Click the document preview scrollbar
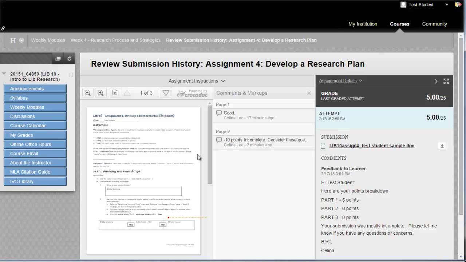The height and width of the screenshot is (262, 466). [209, 144]
